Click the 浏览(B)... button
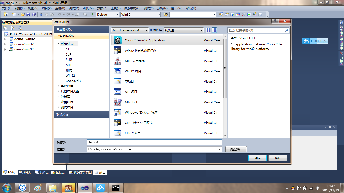 (236, 149)
